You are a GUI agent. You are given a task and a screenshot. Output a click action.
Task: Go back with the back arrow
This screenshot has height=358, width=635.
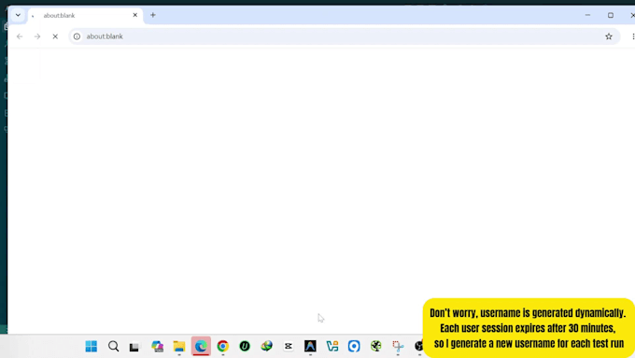20,36
